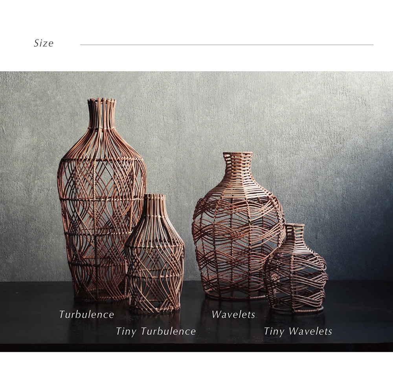Click the Tiny Turbulence label
The image size is (393, 385).
[x=156, y=331]
